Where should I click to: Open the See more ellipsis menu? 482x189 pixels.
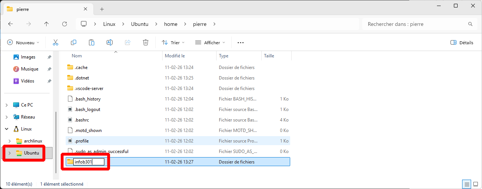[x=241, y=43]
